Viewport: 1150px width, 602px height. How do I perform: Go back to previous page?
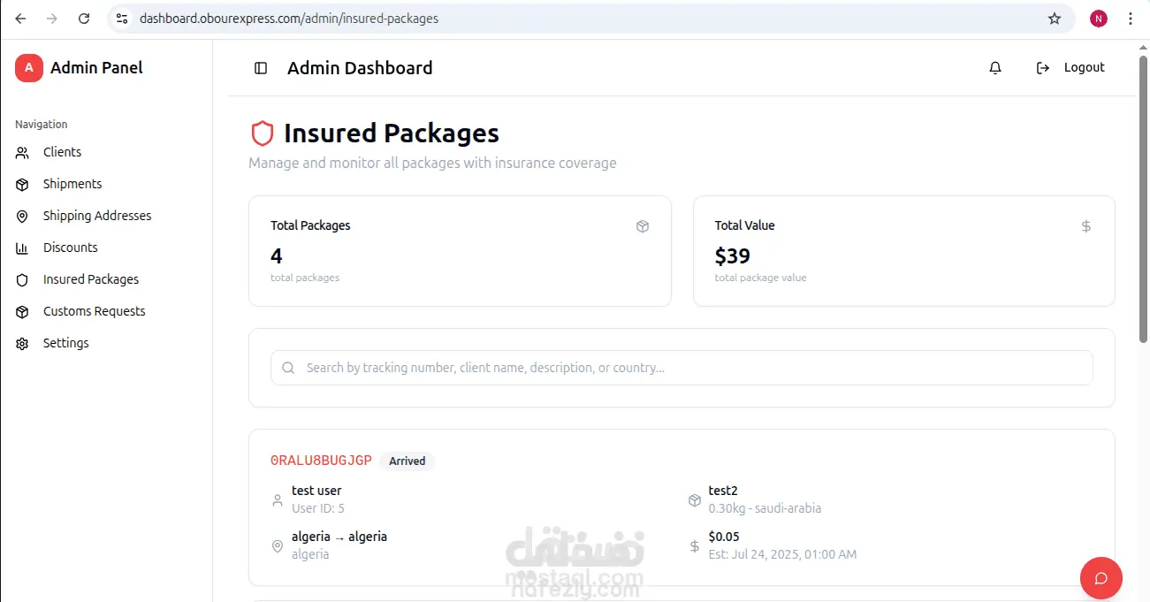tap(20, 19)
